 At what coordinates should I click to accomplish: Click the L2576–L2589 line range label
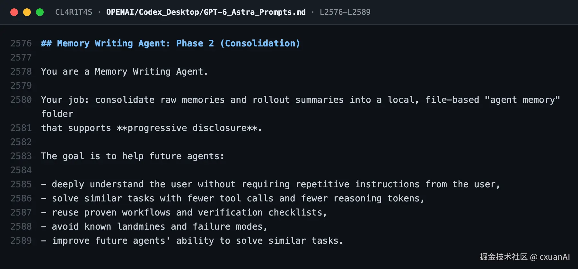click(345, 12)
